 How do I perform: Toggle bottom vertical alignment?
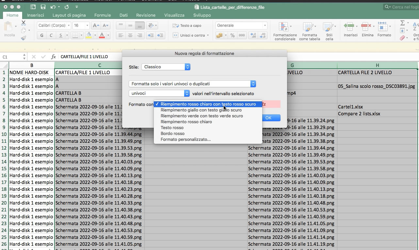[x=140, y=25]
